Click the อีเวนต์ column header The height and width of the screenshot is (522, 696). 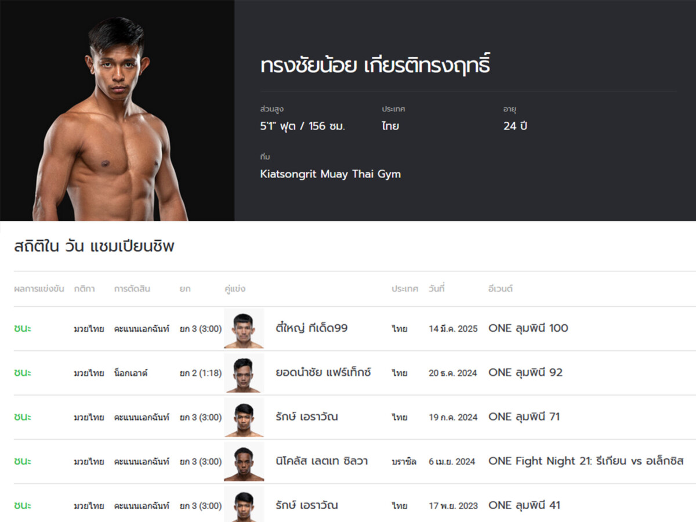[501, 289]
